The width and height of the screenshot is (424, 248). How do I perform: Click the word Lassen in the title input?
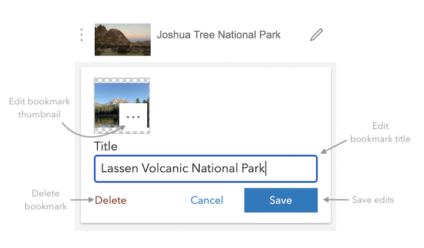click(x=120, y=168)
